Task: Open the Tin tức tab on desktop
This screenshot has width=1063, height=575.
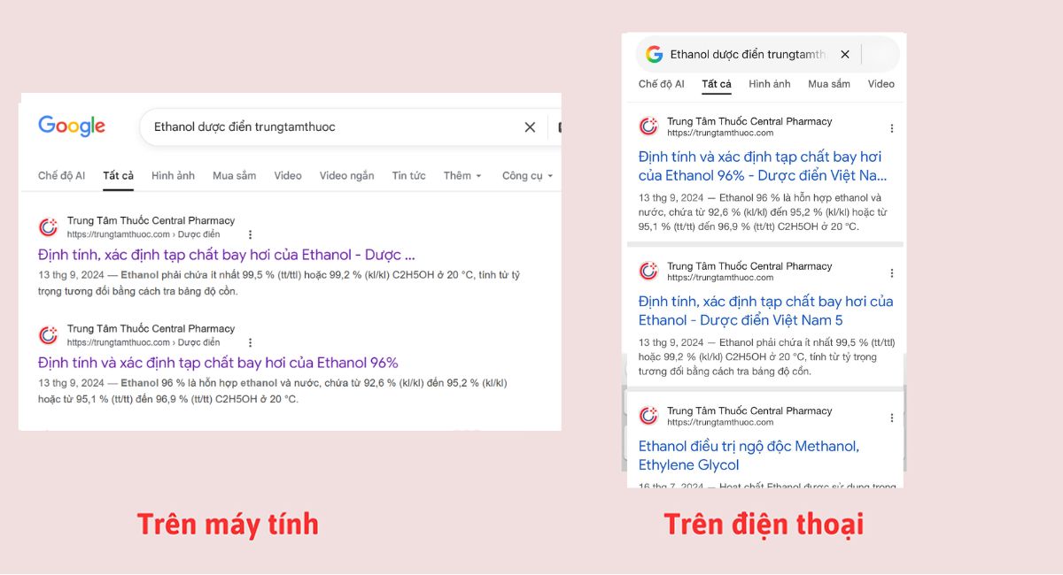Action: click(x=407, y=175)
